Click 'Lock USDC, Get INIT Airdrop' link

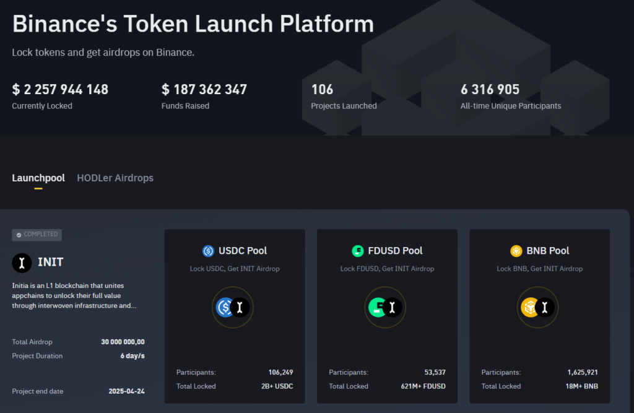[x=234, y=269]
